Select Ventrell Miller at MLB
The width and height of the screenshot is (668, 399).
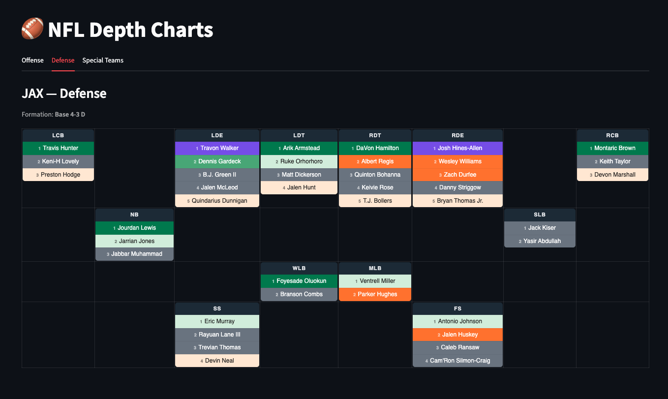(x=375, y=281)
